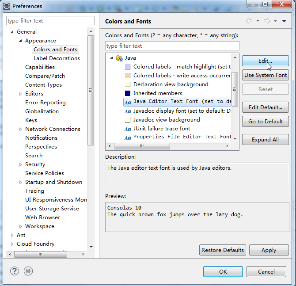
Task: Open the view menu dropdown triangle
Action: 284,21
